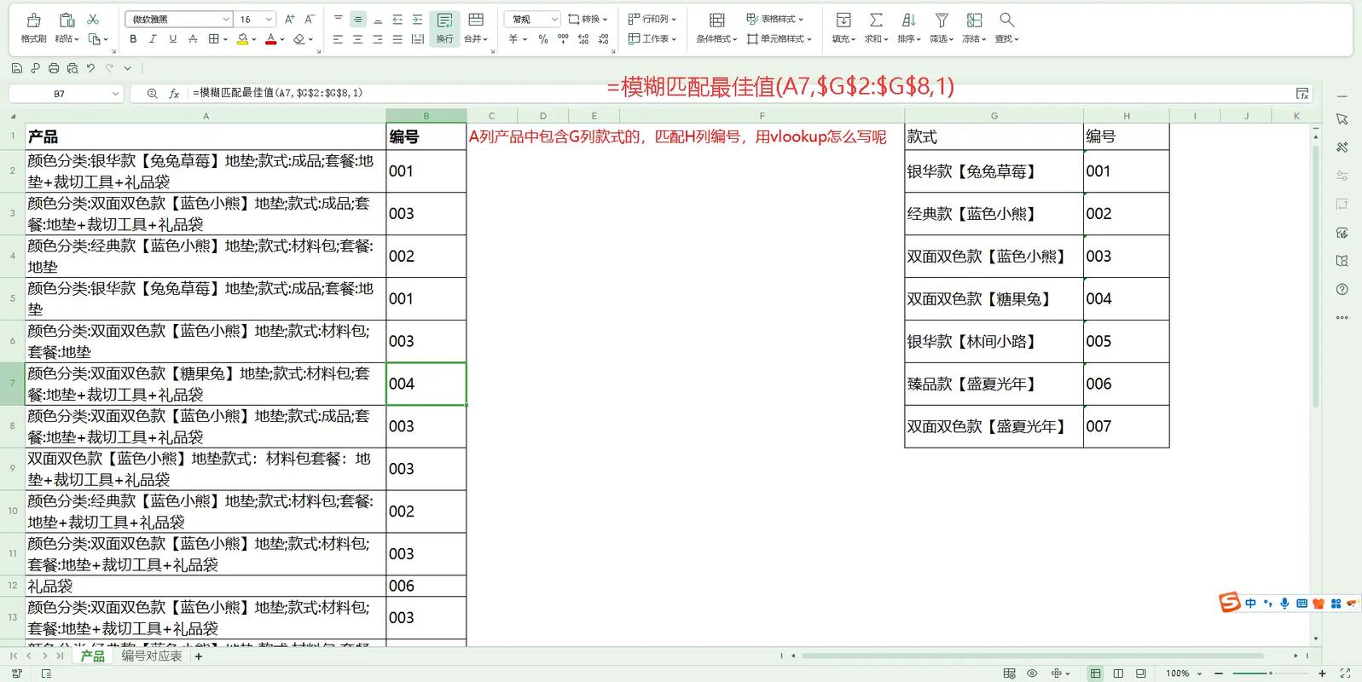1362x682 pixels.
Task: Open the number format dropdown 常规
Action: click(532, 19)
